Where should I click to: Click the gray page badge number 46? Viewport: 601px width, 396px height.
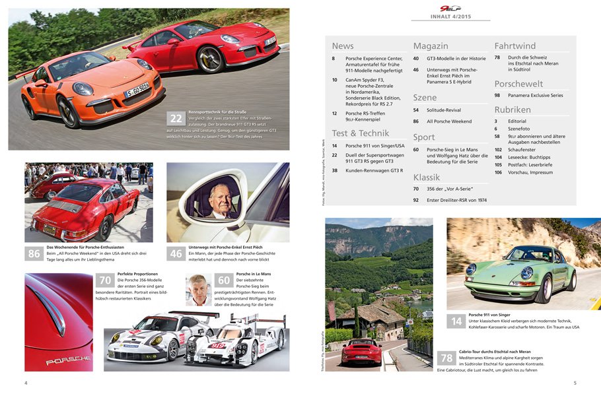(176, 253)
